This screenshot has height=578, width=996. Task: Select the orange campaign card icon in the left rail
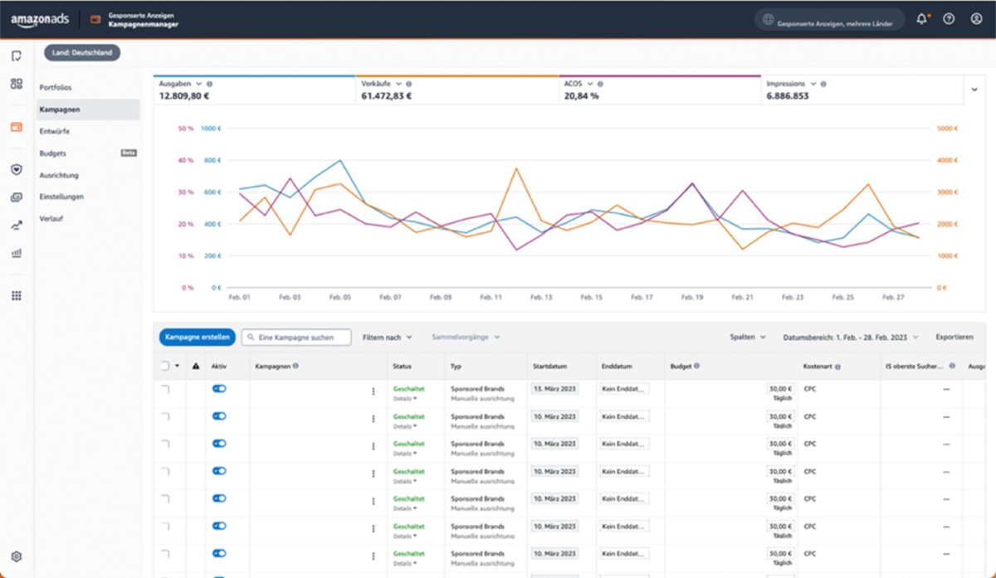[x=16, y=127]
